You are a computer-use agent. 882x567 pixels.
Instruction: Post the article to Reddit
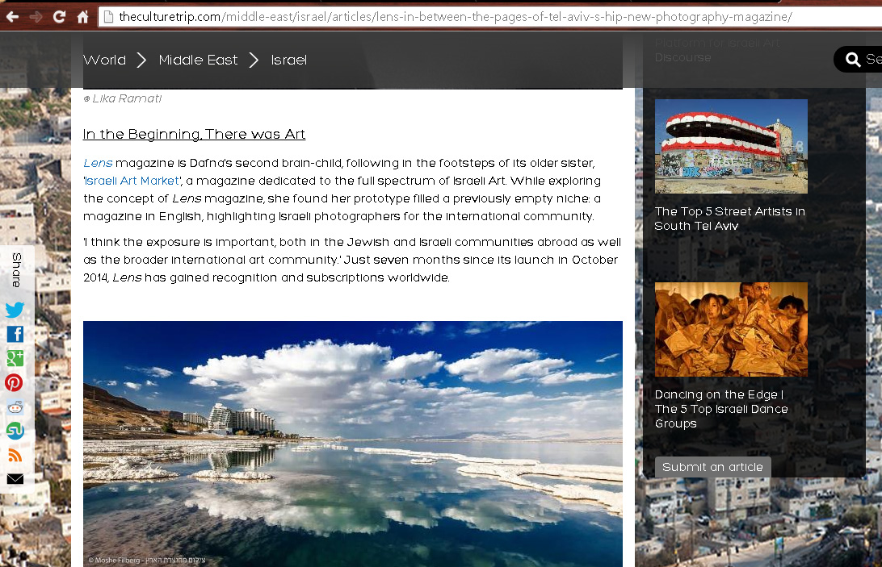click(x=15, y=406)
